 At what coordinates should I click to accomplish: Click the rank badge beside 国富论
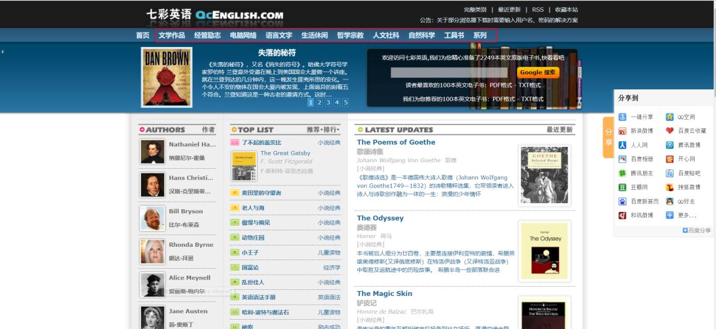coord(235,267)
